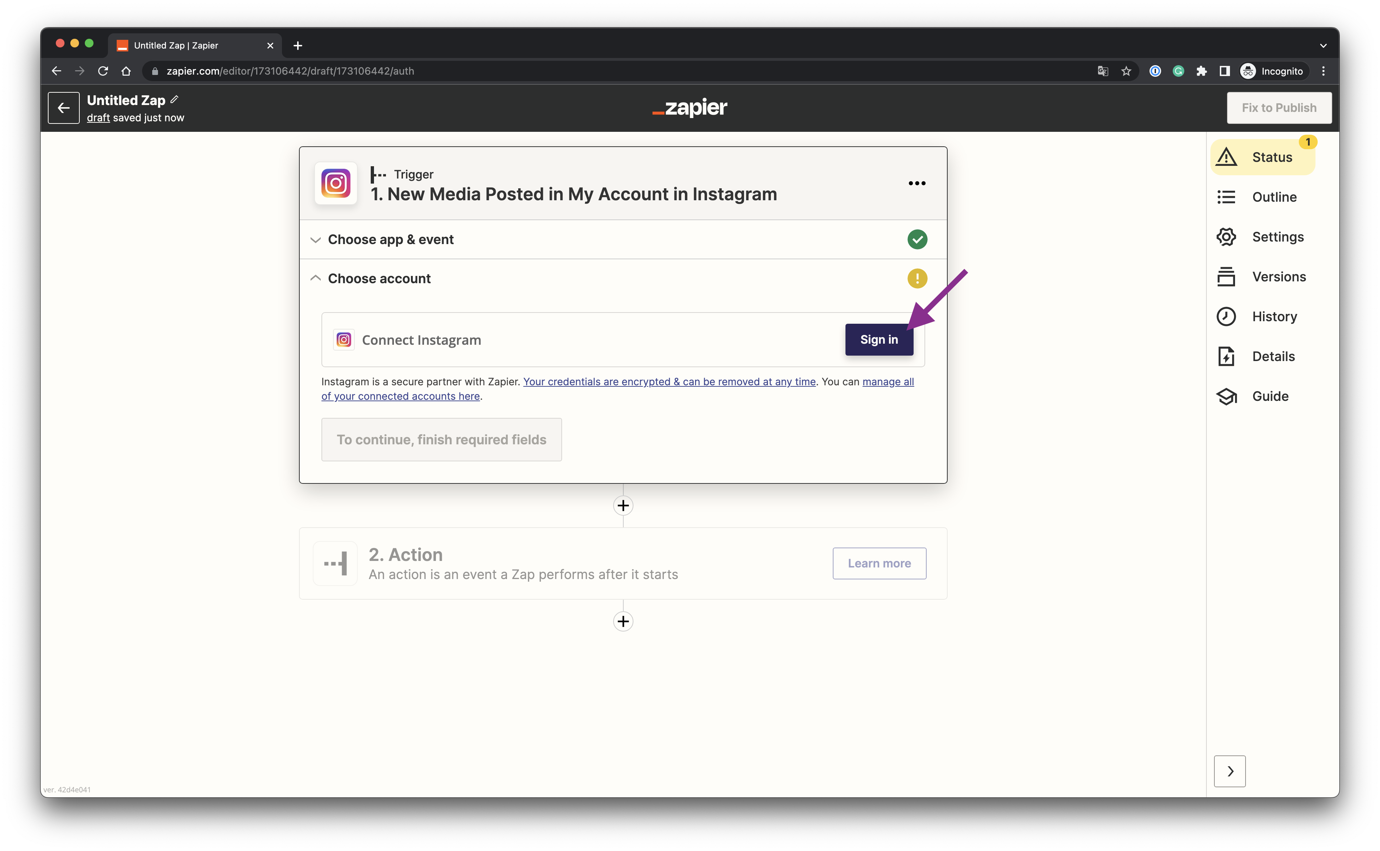Add a step between trigger and action
The image size is (1380, 851).
(623, 506)
